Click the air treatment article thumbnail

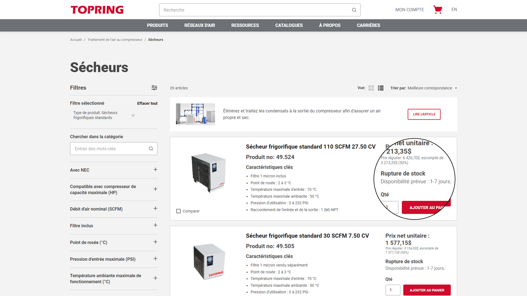pos(195,114)
